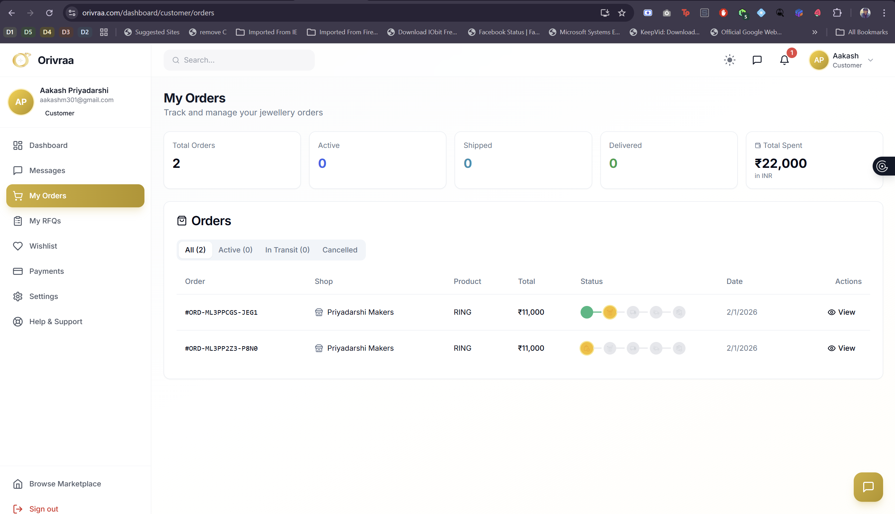Viewport: 895px width, 514px height.
Task: Open Settings from the sidebar
Action: tap(43, 296)
